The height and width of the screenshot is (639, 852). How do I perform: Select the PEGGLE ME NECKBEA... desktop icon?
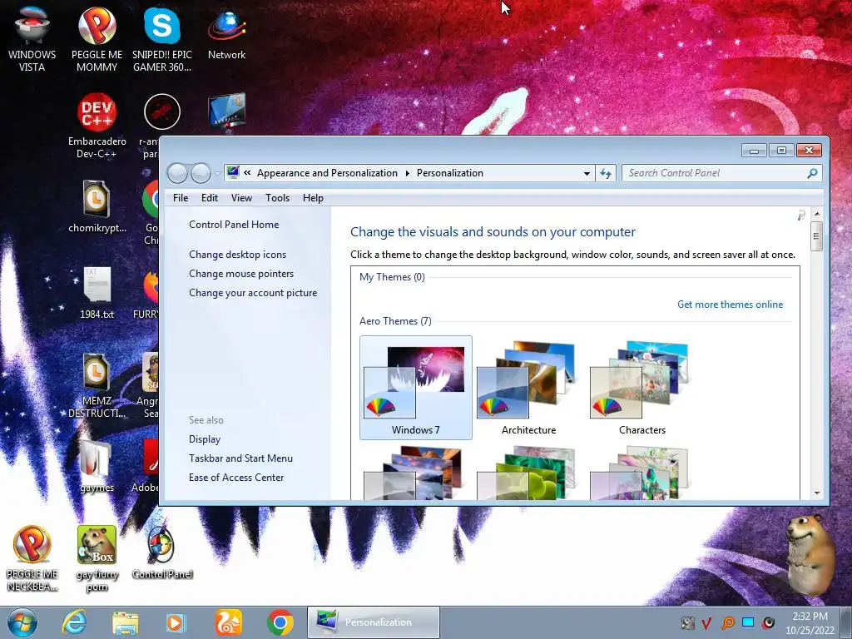[x=32, y=557]
